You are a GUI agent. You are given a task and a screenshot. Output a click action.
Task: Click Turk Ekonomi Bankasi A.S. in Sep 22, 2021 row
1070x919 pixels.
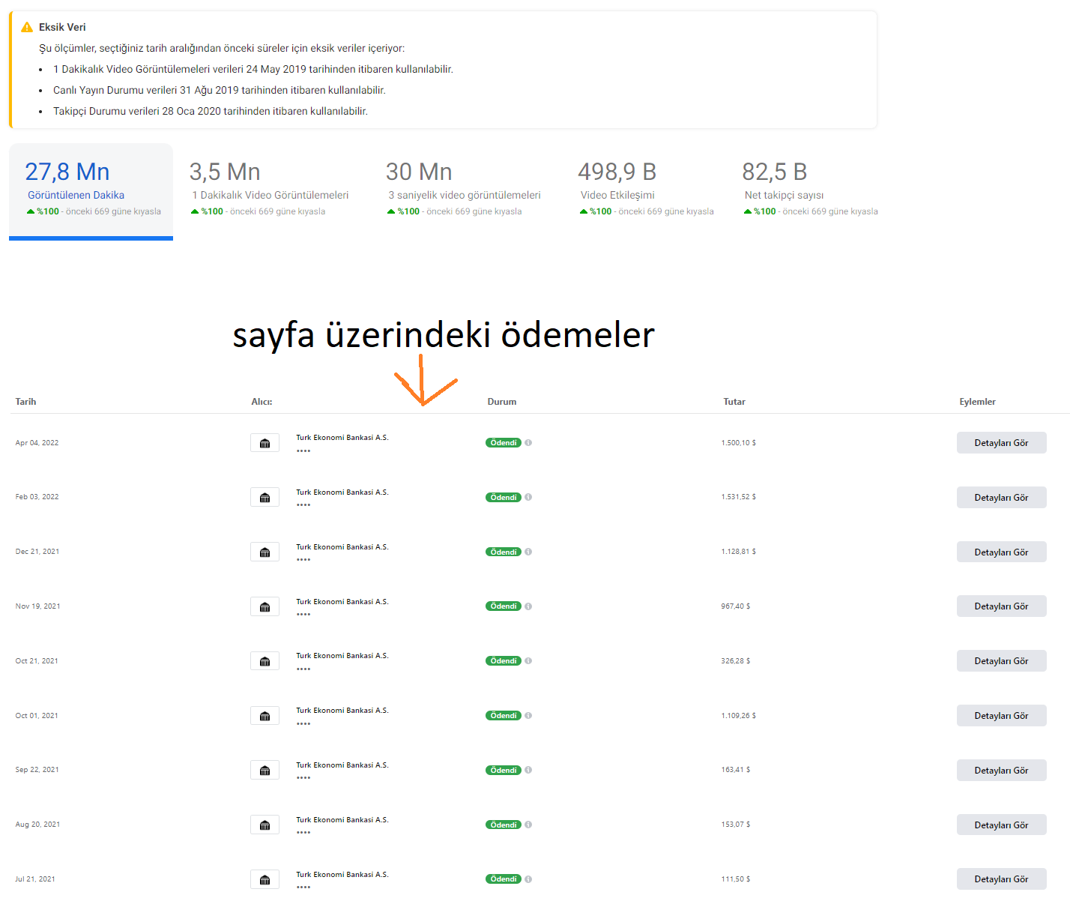pos(342,765)
